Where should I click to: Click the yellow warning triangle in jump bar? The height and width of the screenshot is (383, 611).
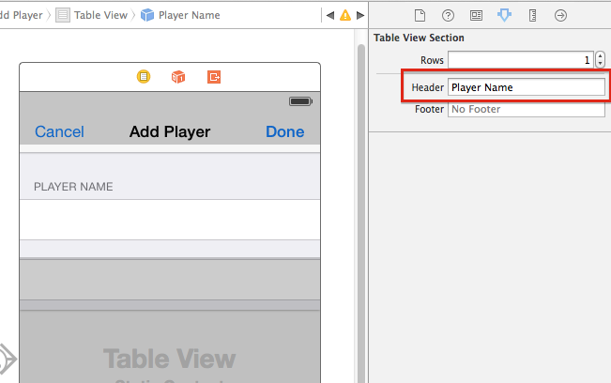(x=344, y=16)
